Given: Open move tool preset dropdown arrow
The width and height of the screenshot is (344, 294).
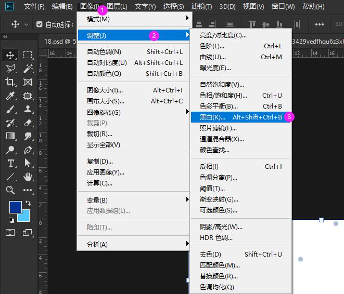Looking at the screenshot, I should tap(26, 24).
